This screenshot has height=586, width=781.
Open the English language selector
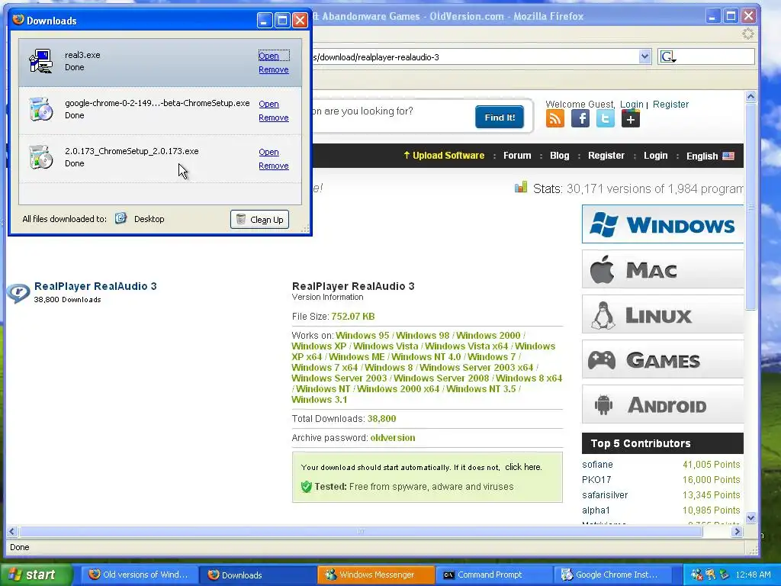(x=710, y=156)
